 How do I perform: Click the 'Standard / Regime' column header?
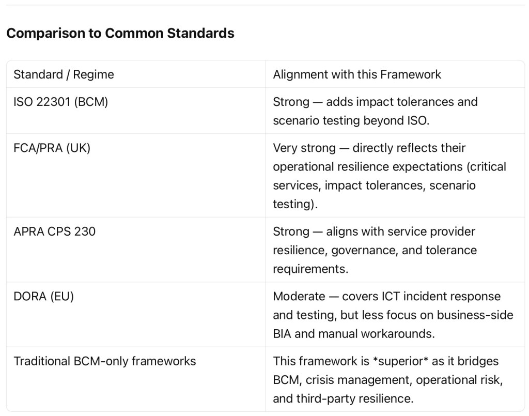[x=64, y=74]
